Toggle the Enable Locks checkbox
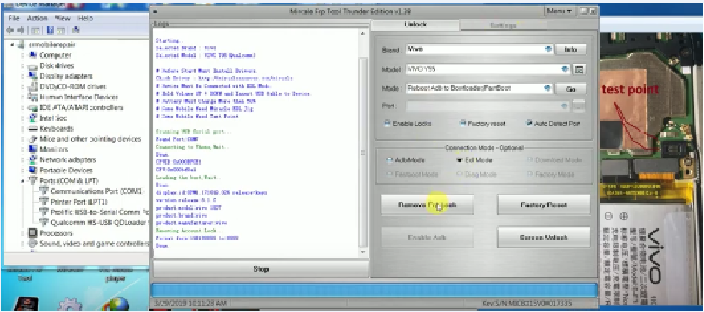This screenshot has width=704, height=312. 387,123
